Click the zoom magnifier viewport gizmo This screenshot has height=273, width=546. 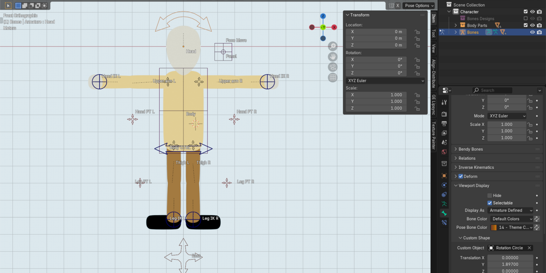(x=333, y=46)
